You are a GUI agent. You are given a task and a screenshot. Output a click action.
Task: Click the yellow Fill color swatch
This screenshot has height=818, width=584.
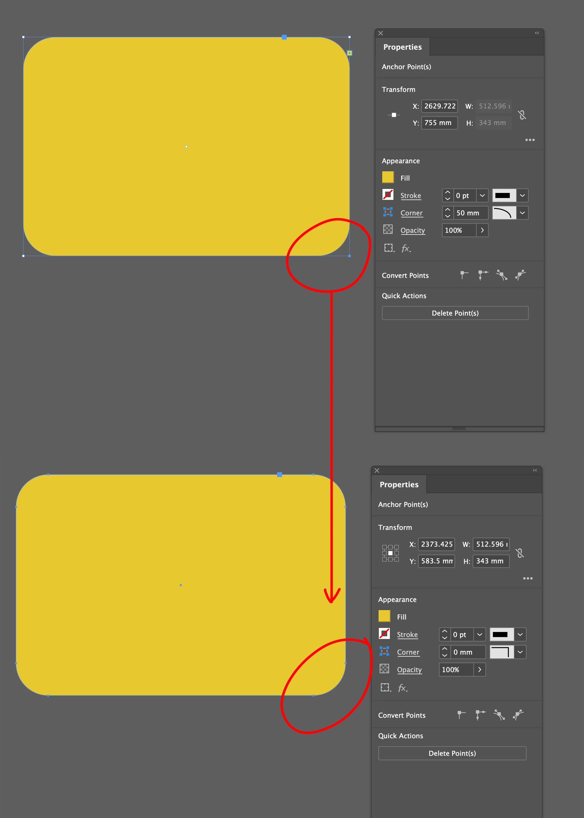coord(388,177)
